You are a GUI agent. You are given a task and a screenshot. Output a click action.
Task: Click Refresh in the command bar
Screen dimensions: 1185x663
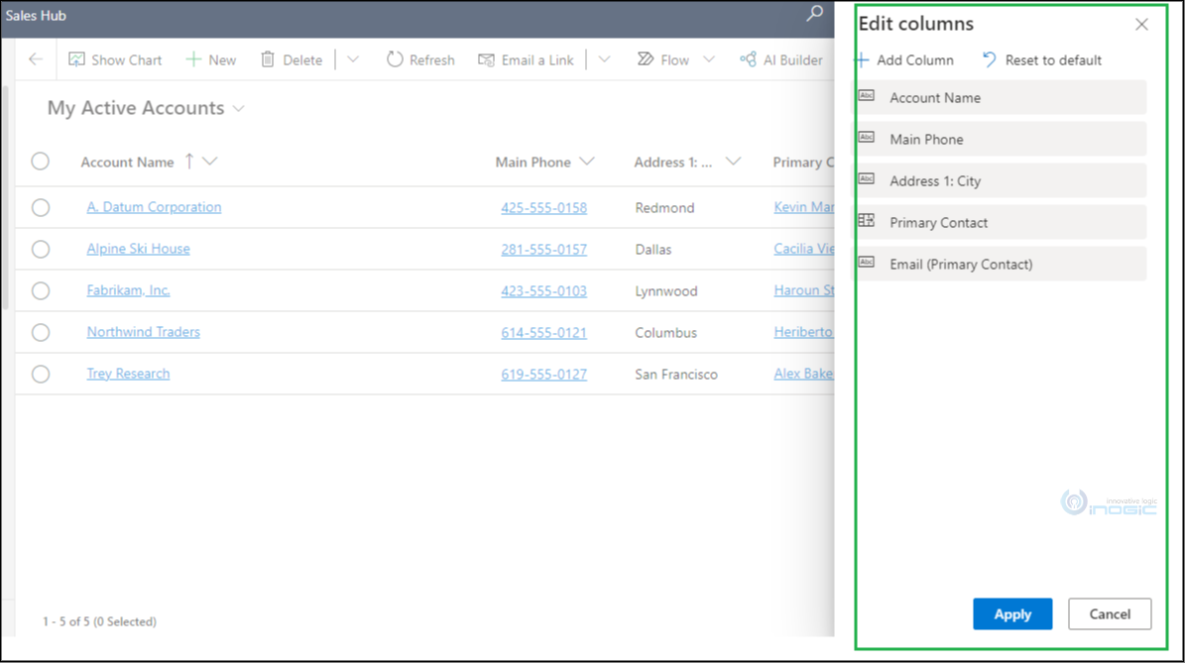click(x=420, y=59)
